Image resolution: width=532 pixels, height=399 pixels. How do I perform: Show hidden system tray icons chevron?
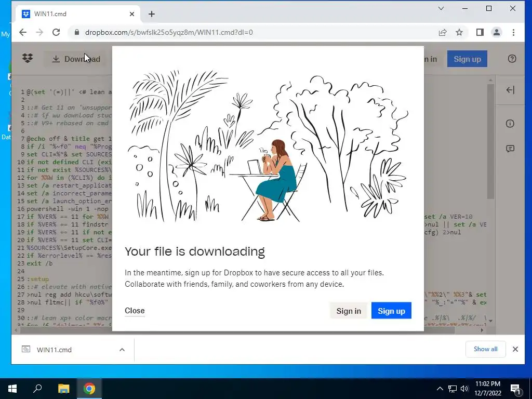(440, 389)
